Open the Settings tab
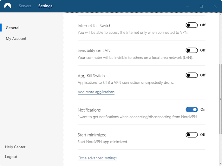This screenshot has height=166, width=222. pos(45,6)
